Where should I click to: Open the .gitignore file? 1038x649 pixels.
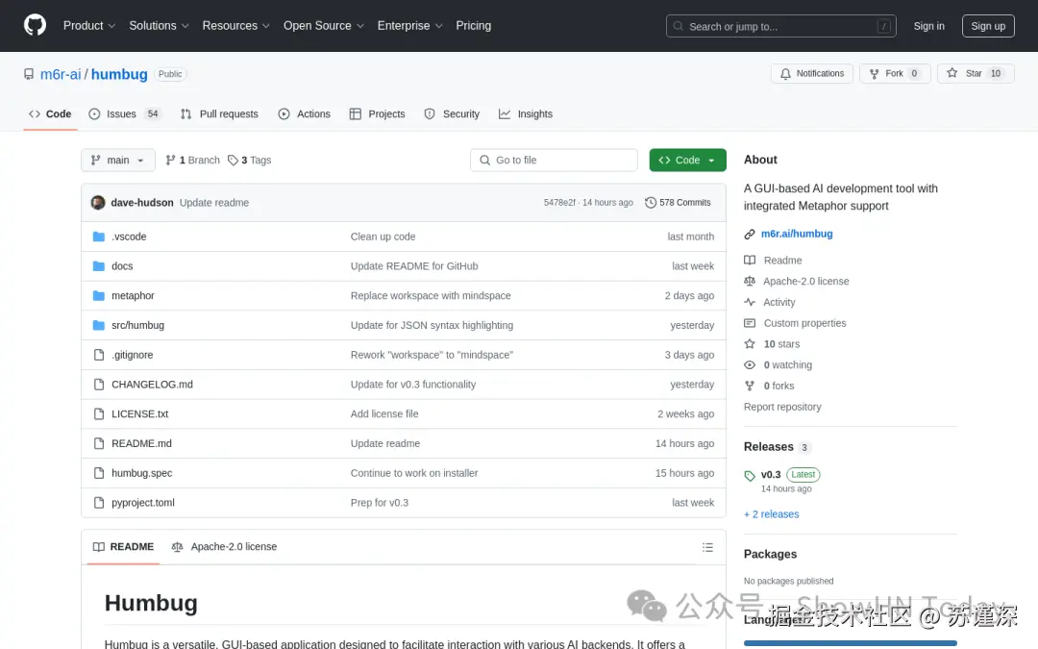[132, 355]
